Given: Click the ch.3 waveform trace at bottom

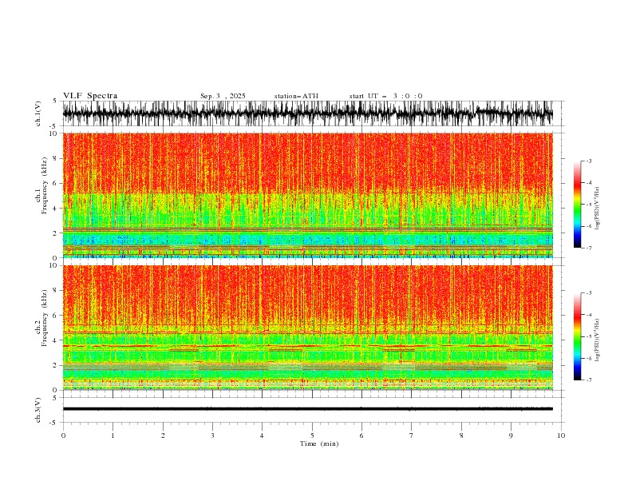Looking at the screenshot, I should click(x=308, y=409).
